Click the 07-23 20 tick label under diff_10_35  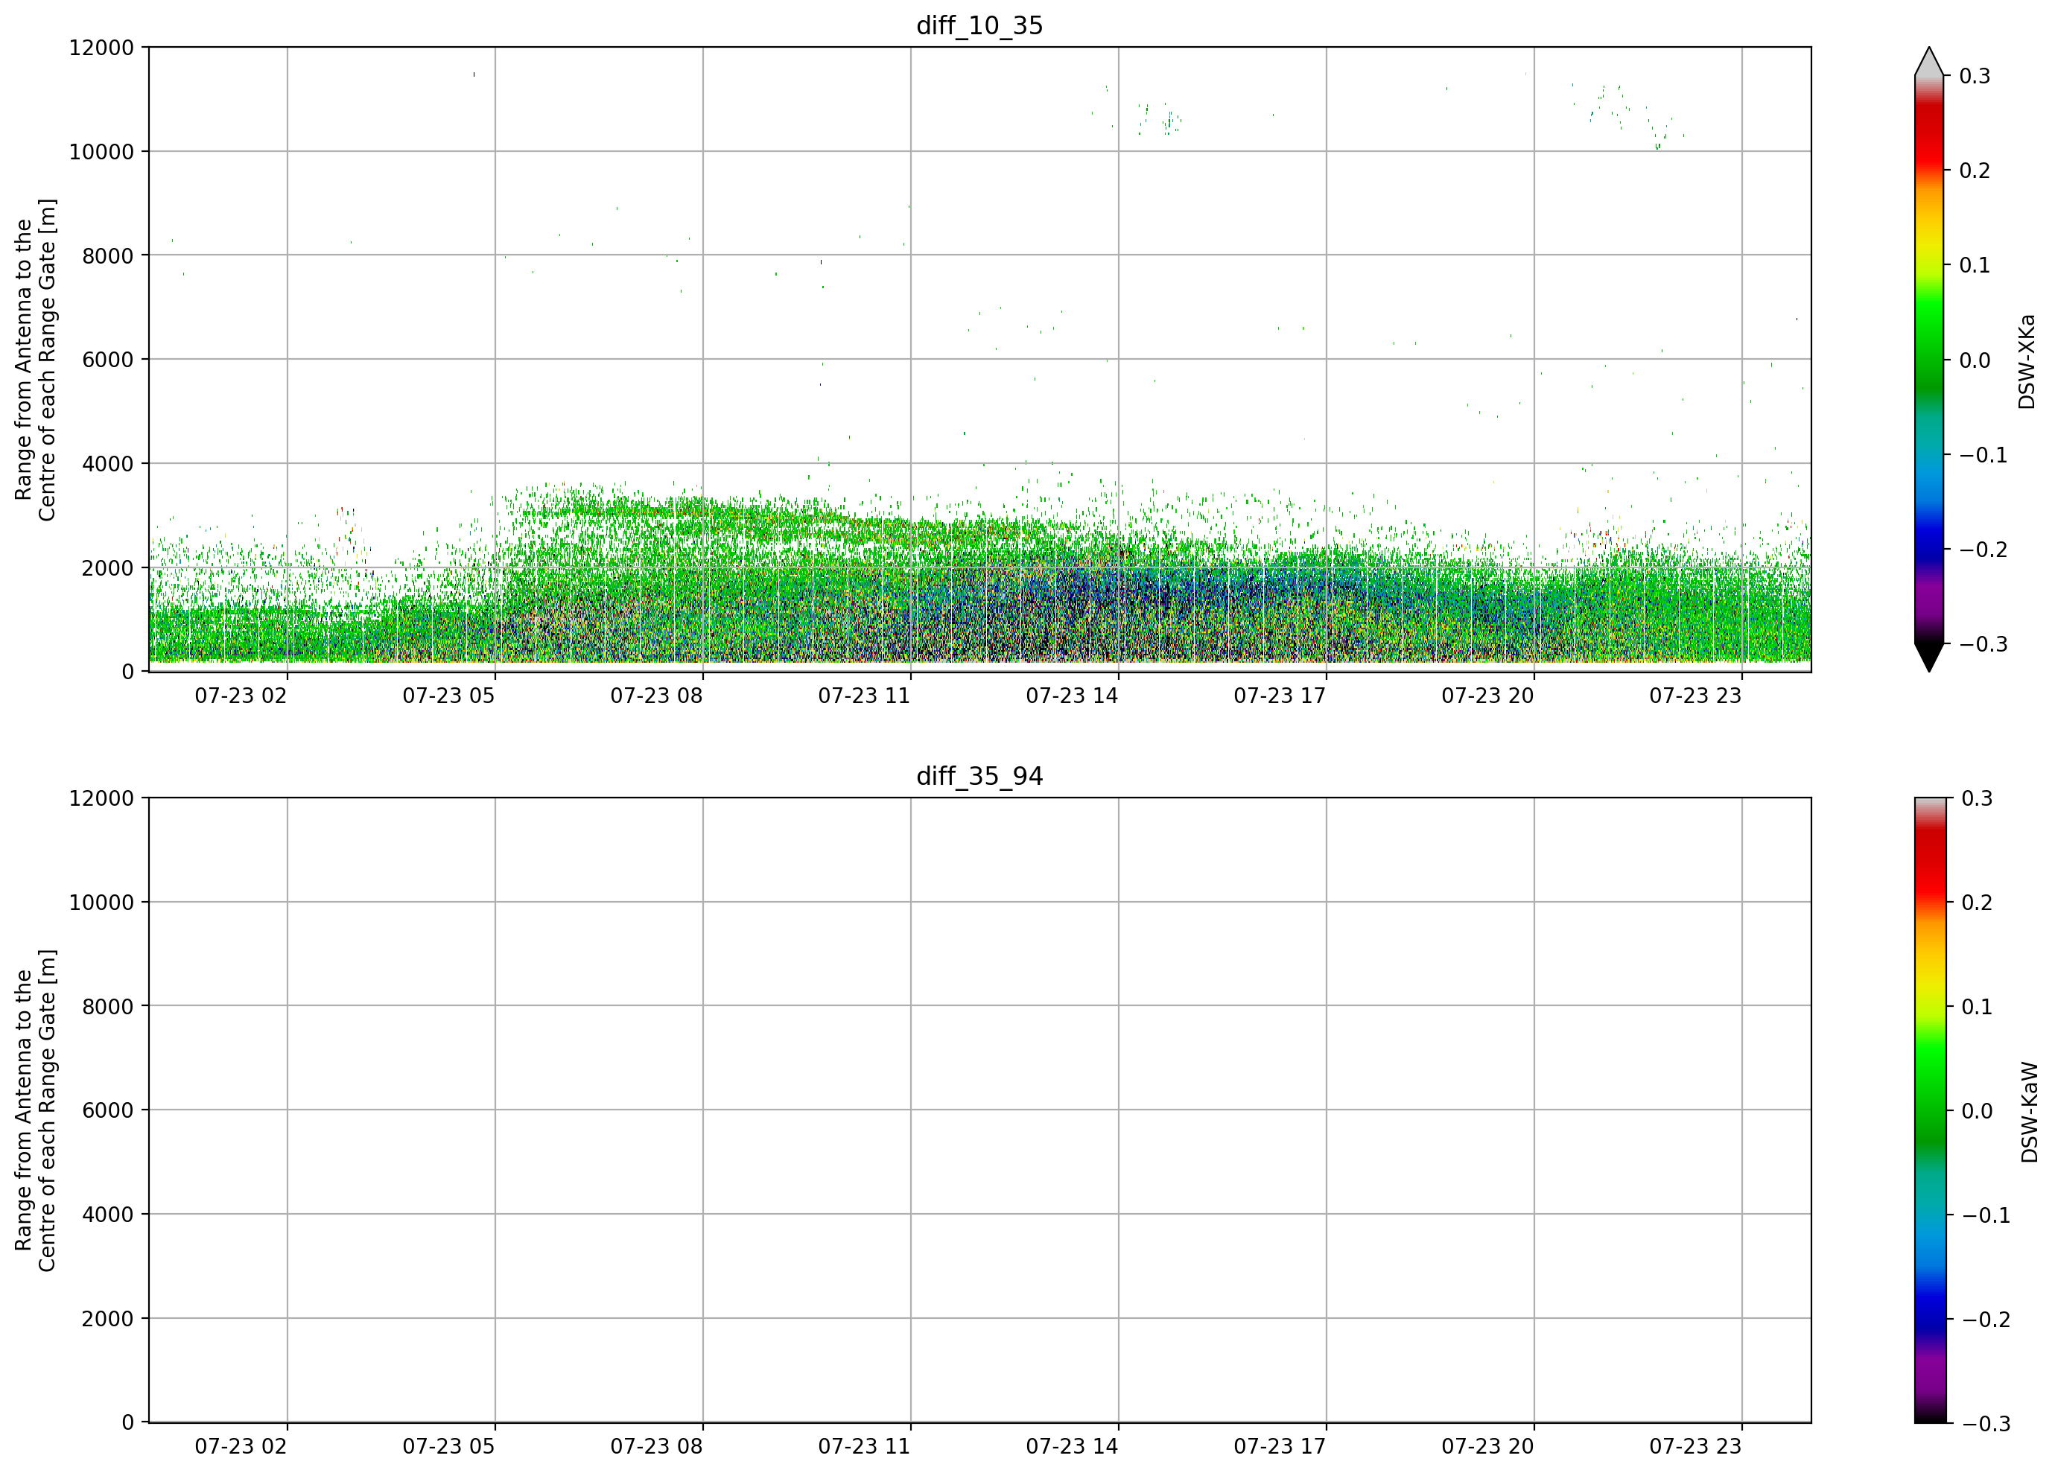(x=1487, y=696)
